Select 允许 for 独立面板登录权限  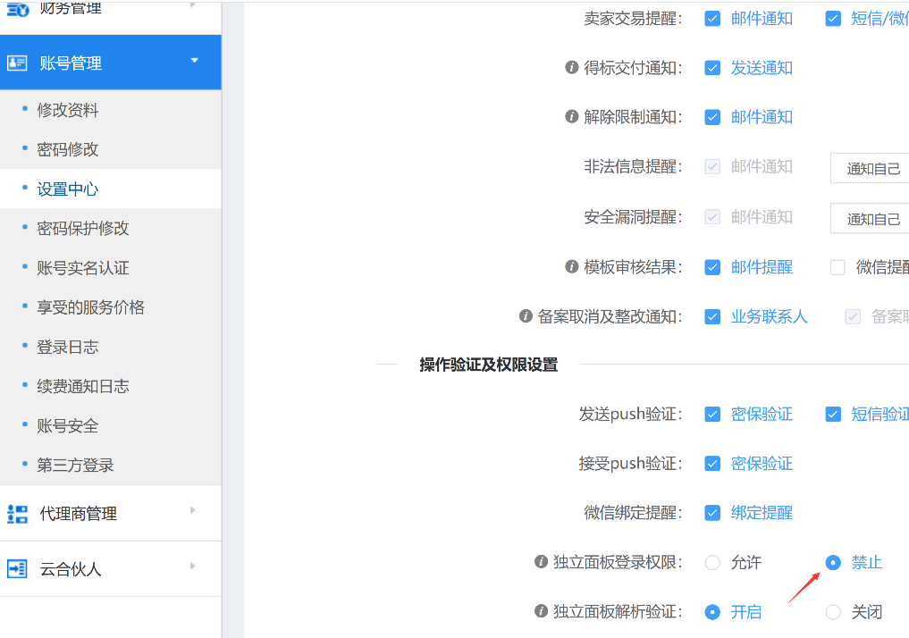712,563
